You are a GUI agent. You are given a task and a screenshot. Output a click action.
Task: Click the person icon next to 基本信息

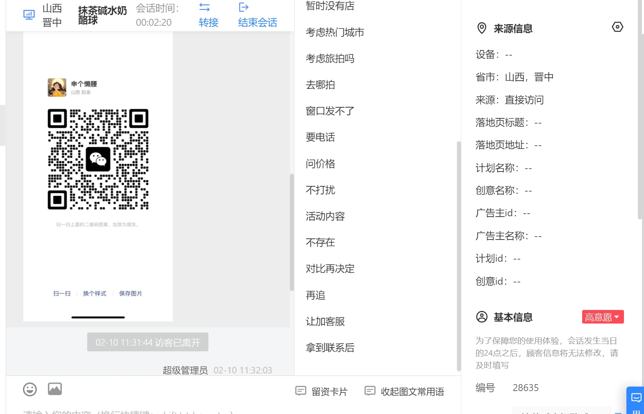[x=482, y=317]
